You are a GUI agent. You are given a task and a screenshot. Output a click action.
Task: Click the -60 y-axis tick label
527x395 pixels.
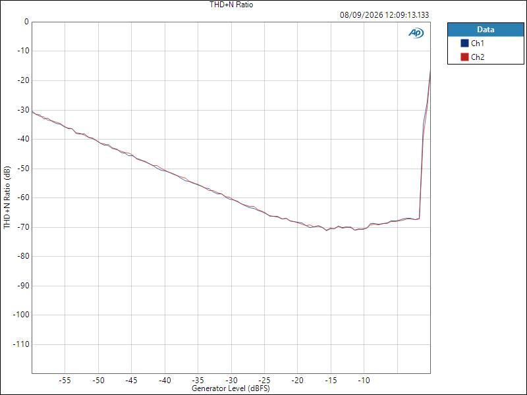tap(23, 198)
